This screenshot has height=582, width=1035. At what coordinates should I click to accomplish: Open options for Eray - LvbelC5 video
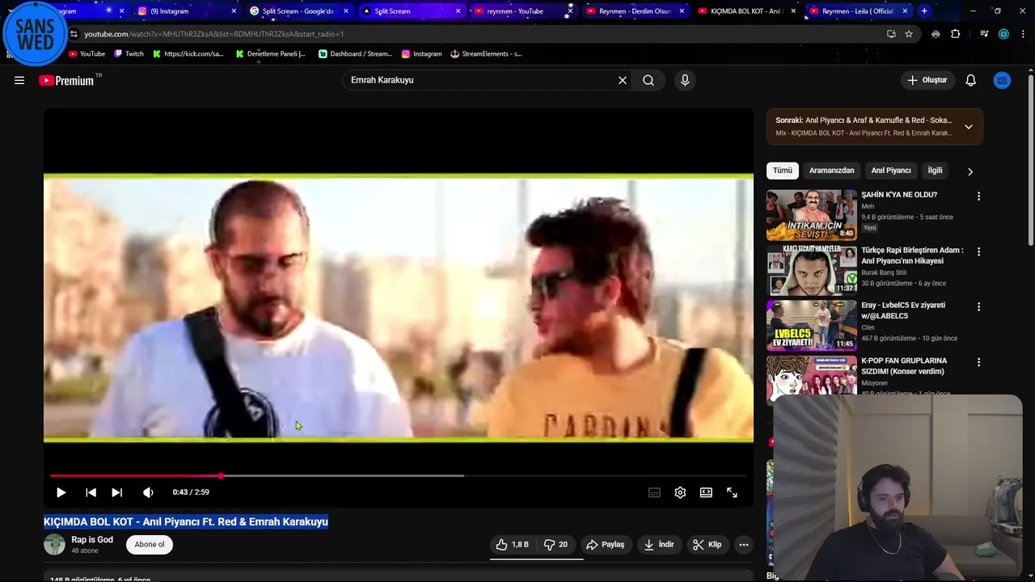(978, 307)
